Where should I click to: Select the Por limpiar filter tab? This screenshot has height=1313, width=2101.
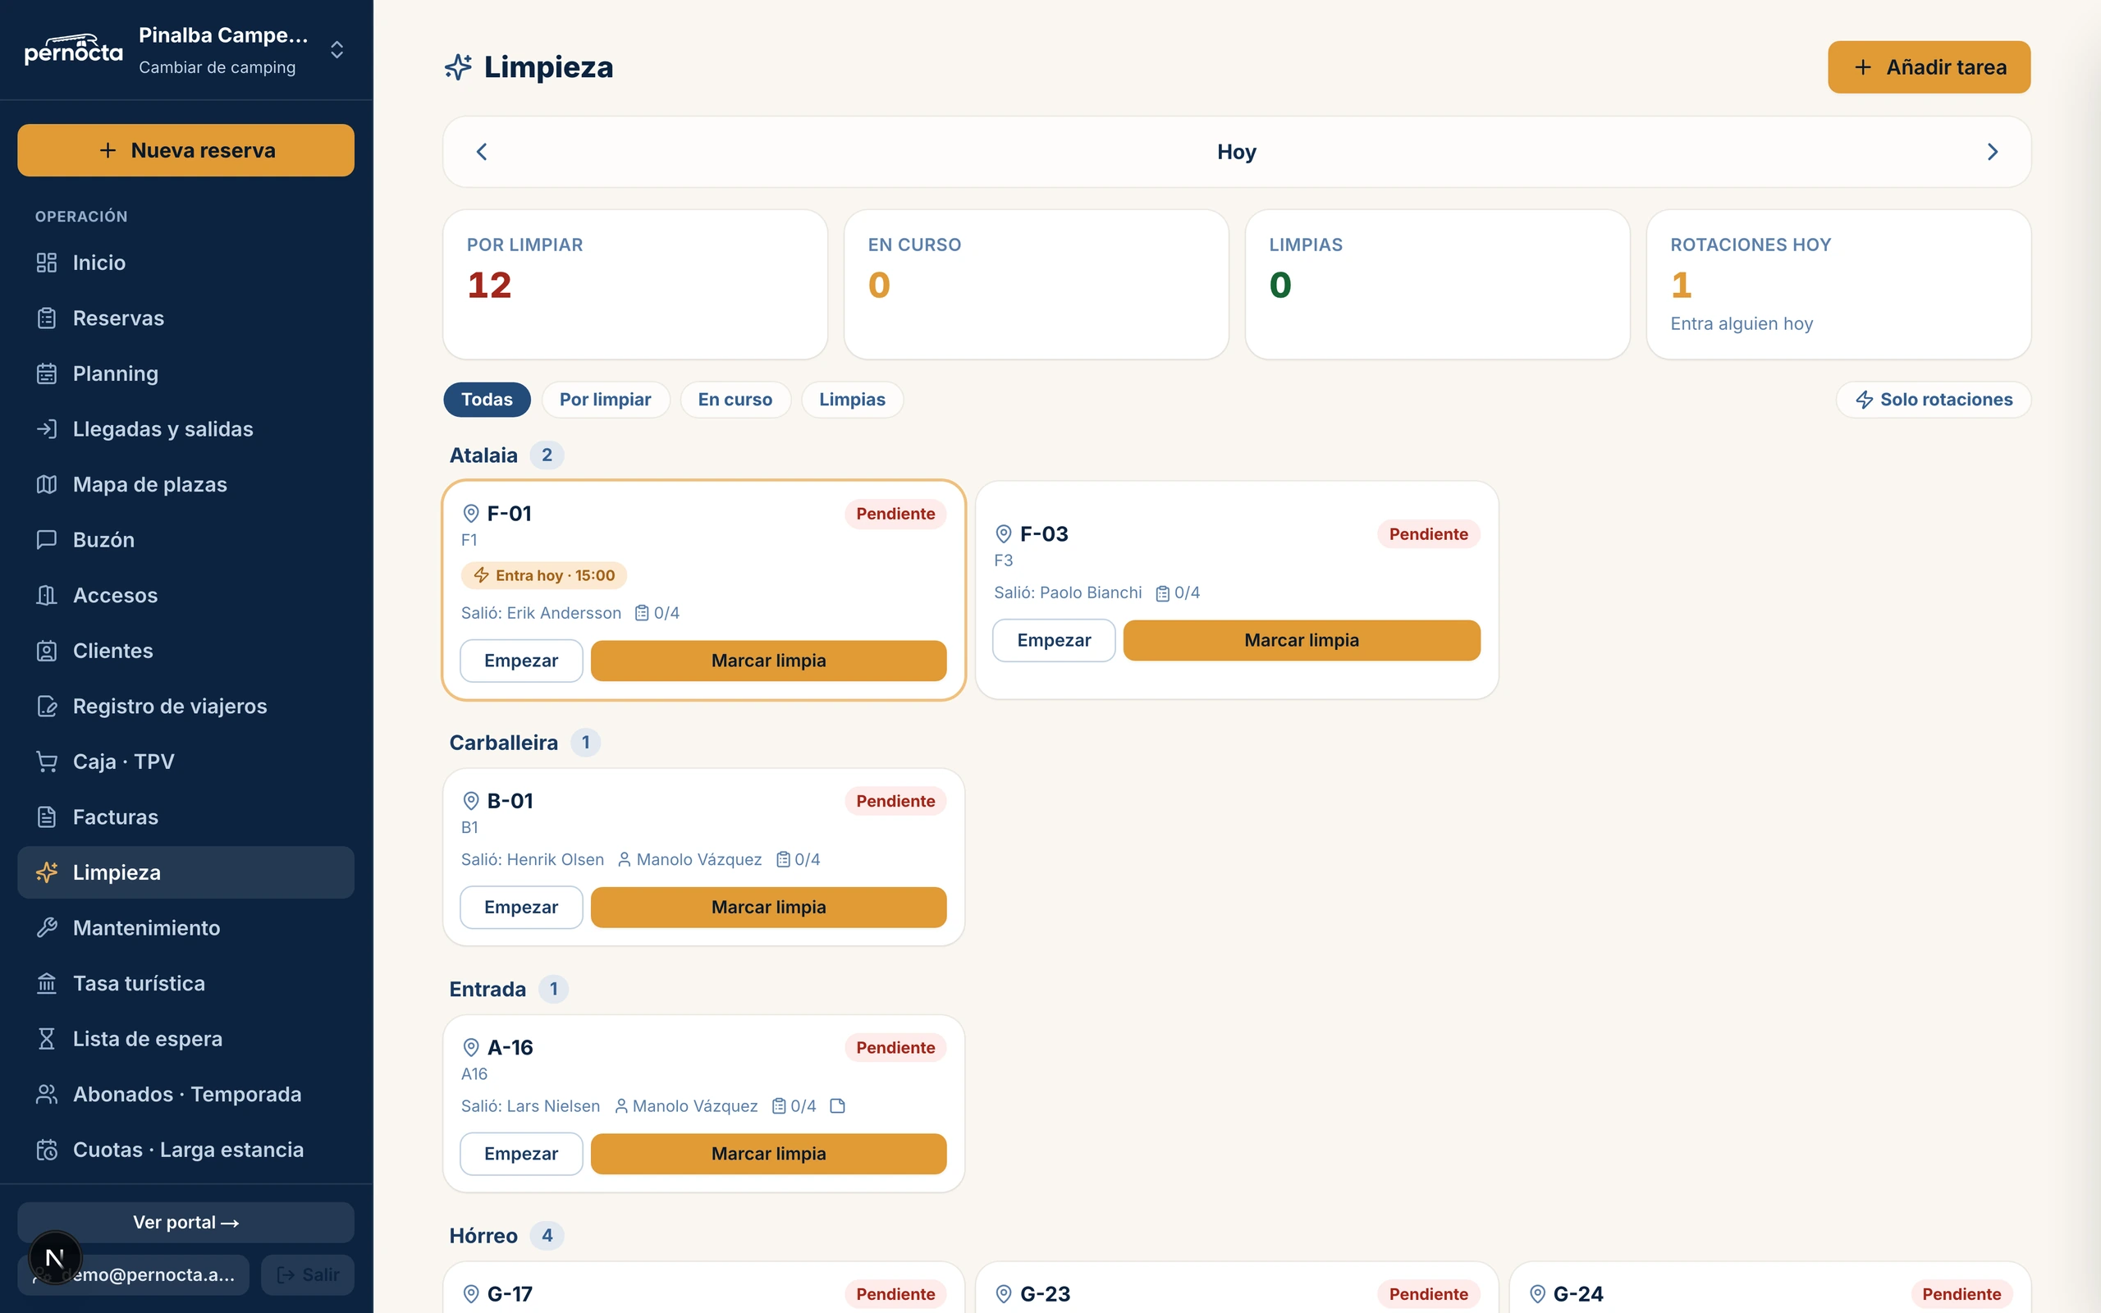[x=605, y=400]
